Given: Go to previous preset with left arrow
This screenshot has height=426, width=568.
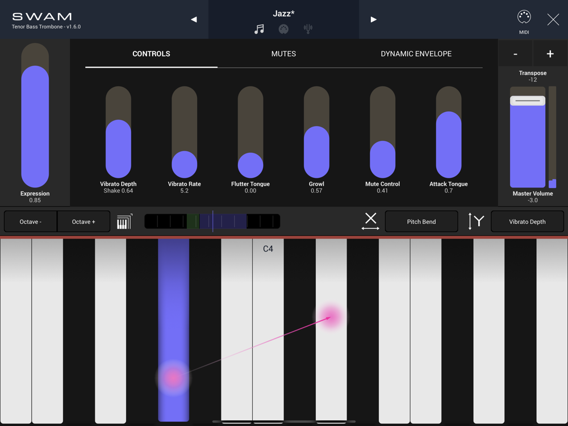Looking at the screenshot, I should click(194, 19).
